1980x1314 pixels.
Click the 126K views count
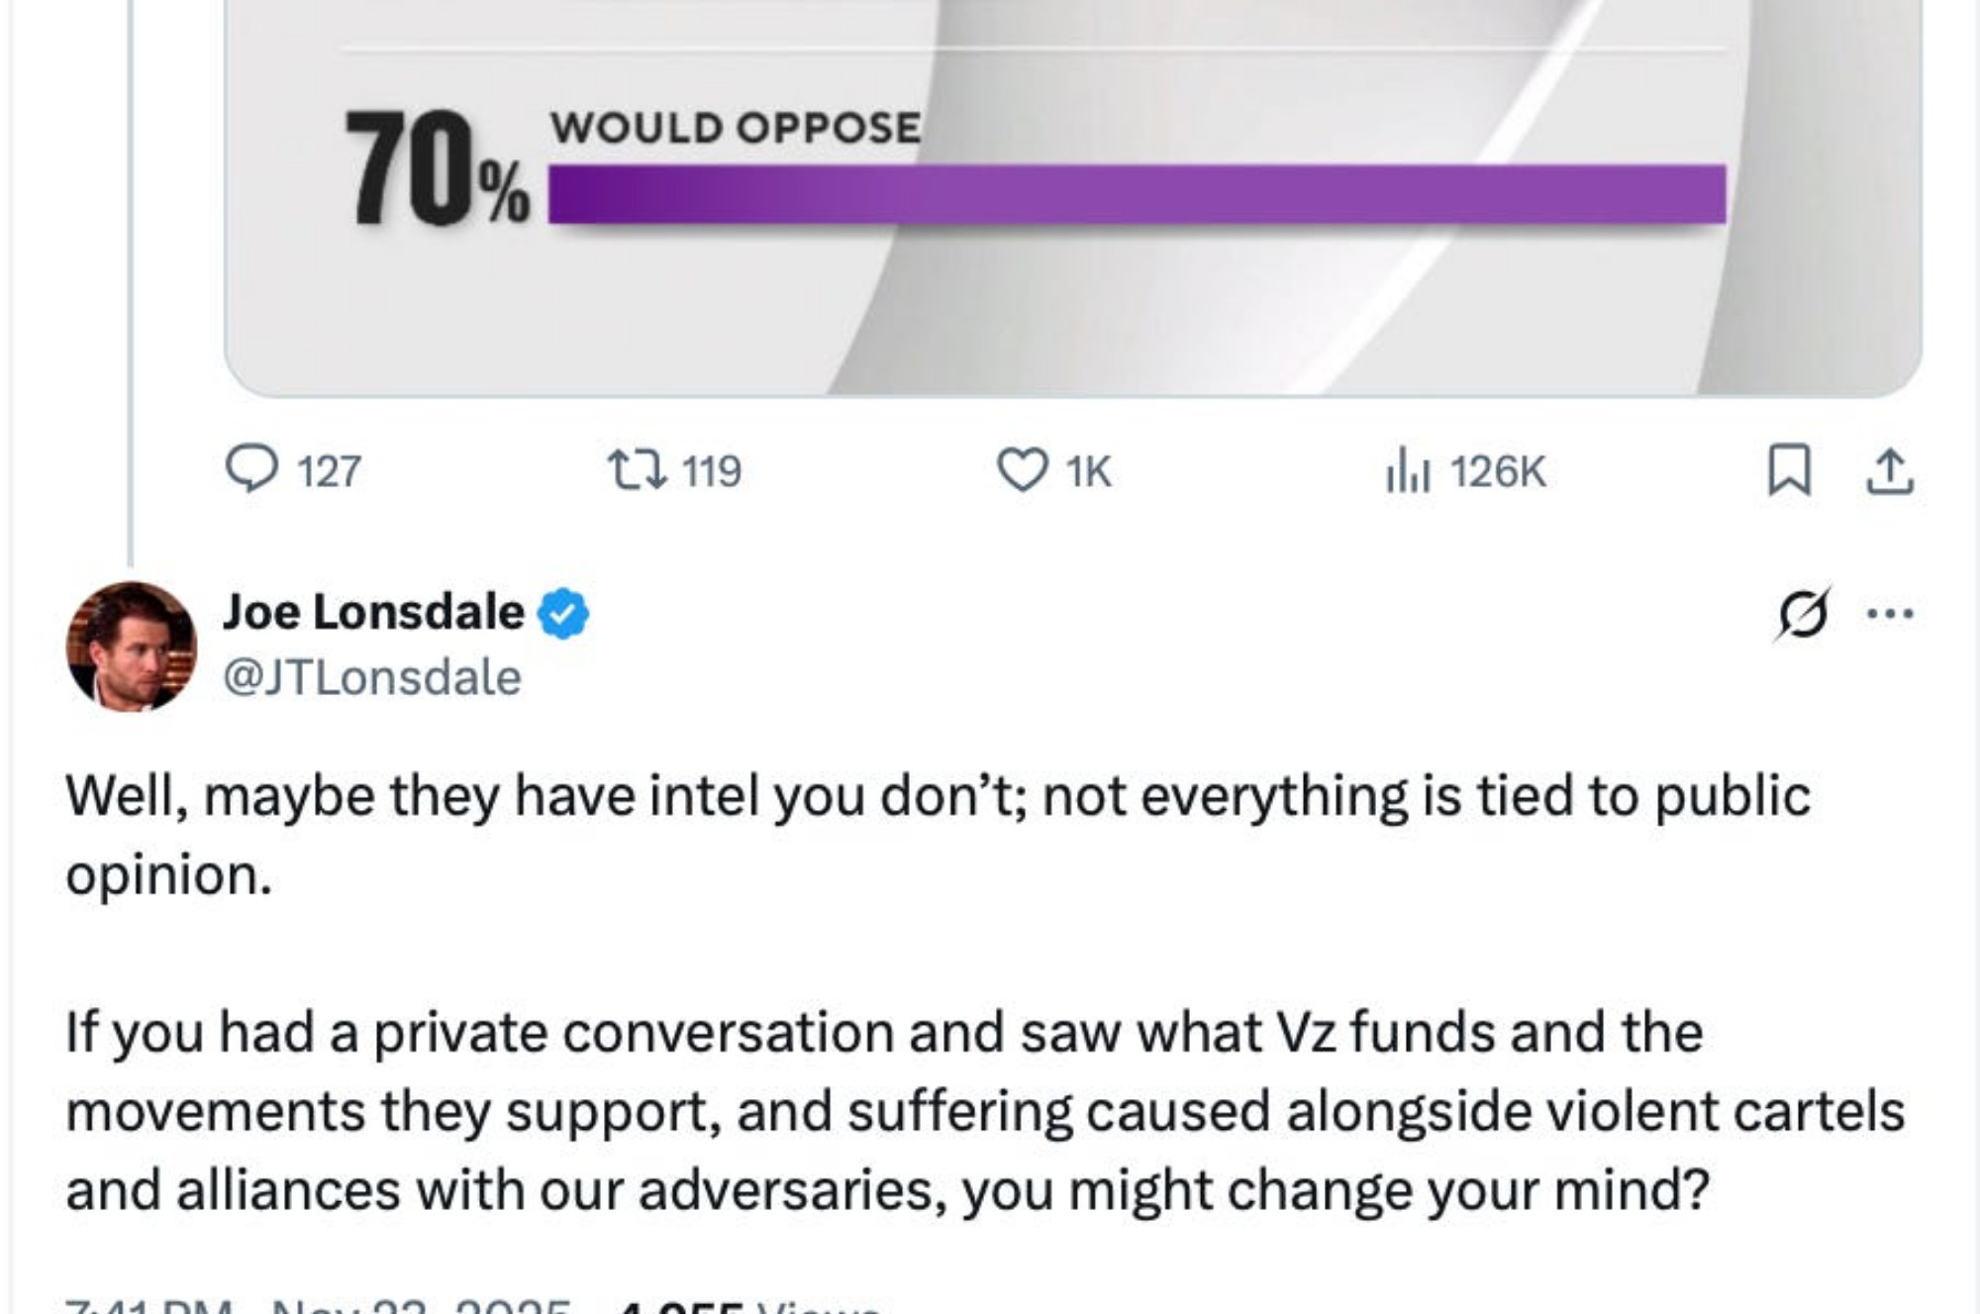click(1497, 471)
